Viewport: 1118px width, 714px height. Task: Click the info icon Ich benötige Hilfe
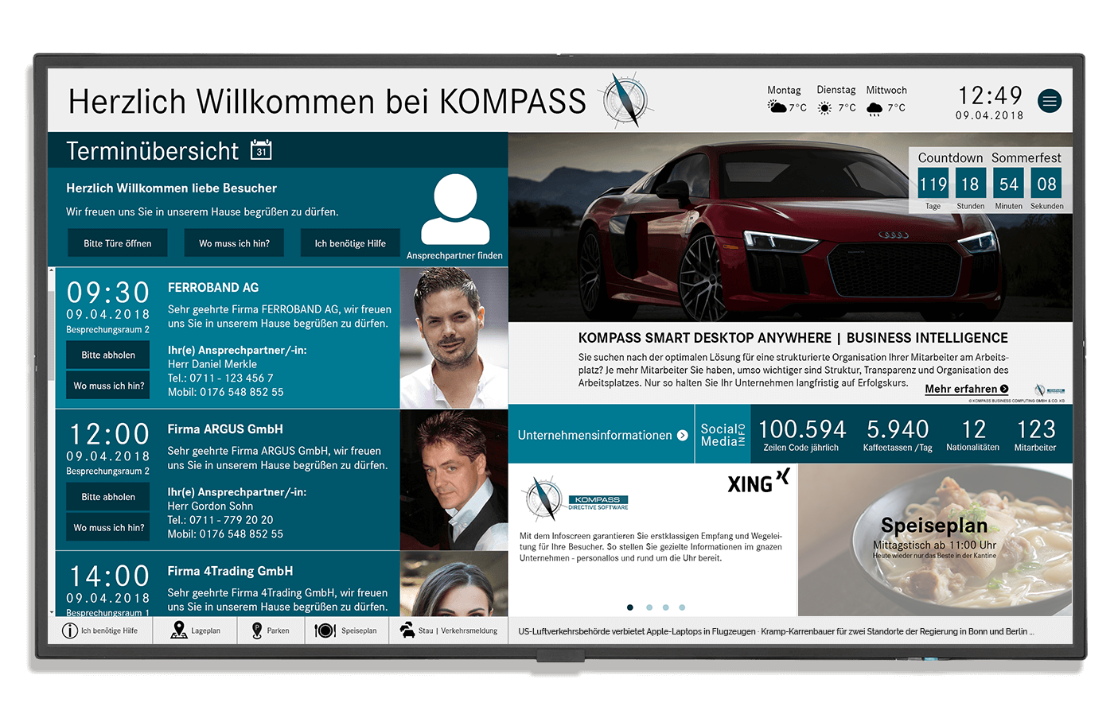70,631
